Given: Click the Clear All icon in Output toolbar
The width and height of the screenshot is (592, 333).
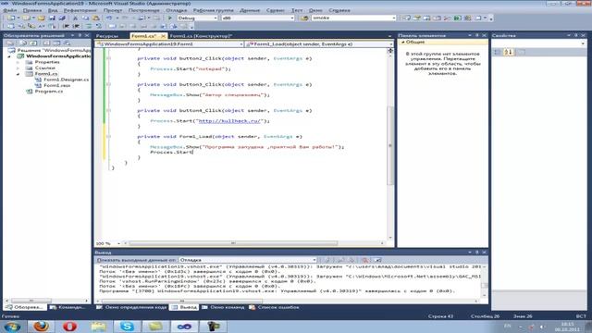Looking at the screenshot, I should click(x=364, y=260).
